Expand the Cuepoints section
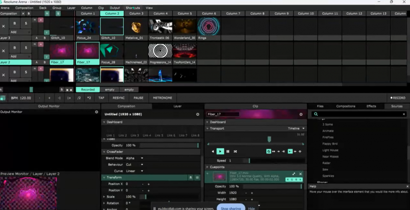Viewport: 410px width, 210px height. click(207, 167)
